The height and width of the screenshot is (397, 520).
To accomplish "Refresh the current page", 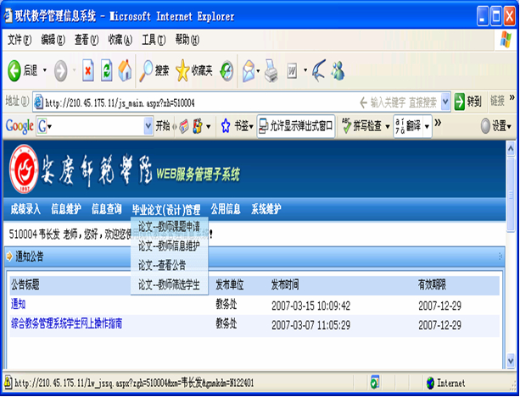I will tap(107, 70).
